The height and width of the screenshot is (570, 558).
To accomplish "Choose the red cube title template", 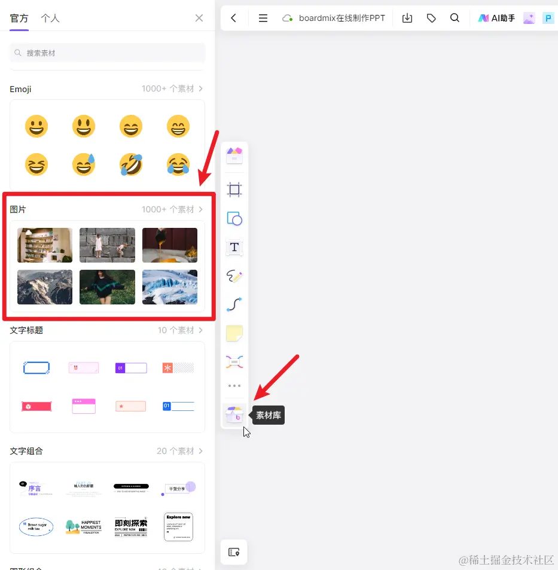I will (36, 406).
